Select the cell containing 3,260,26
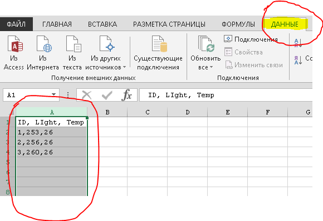The height and width of the screenshot is (221, 323). coord(51,152)
